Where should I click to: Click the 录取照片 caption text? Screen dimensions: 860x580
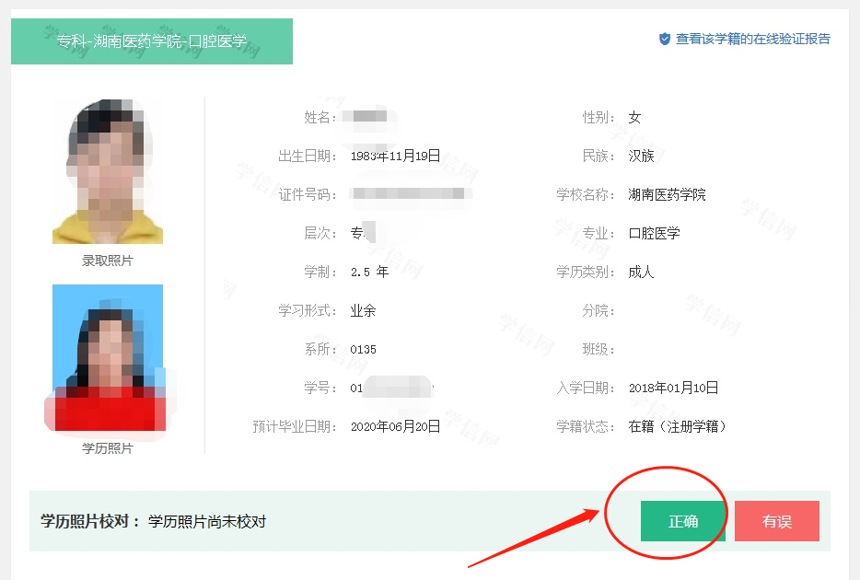coord(108,261)
